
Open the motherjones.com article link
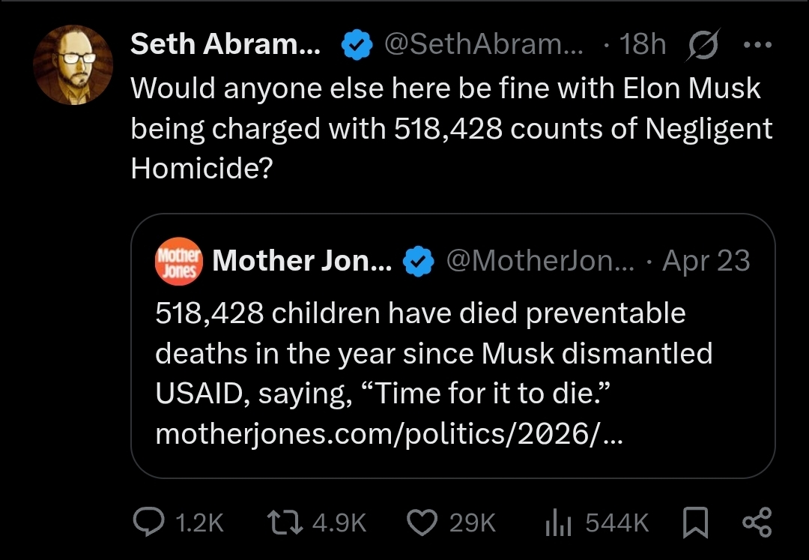[388, 434]
